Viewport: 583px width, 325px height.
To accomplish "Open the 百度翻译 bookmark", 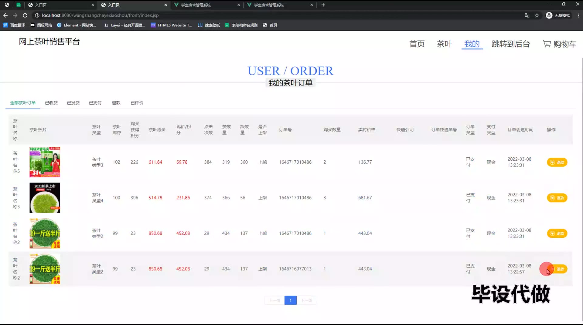I will pos(14,25).
